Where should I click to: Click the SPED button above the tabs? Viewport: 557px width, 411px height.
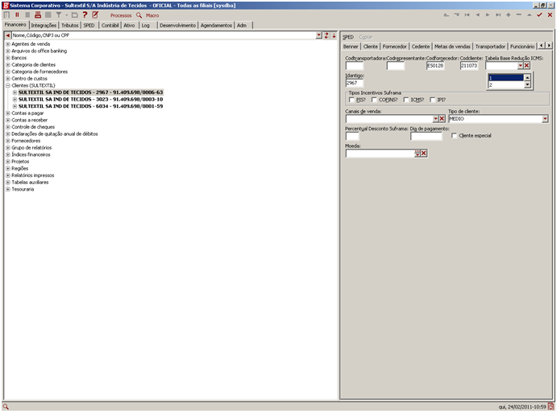[x=347, y=37]
